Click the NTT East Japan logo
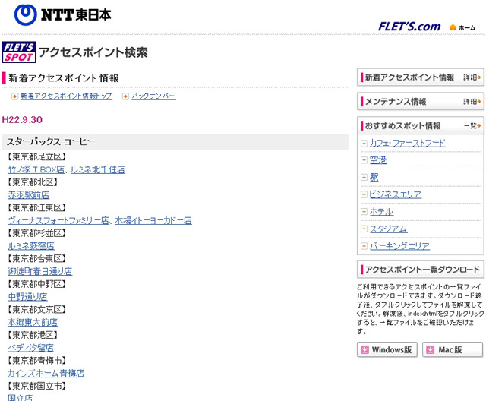This screenshot has width=486, height=401. (62, 14)
